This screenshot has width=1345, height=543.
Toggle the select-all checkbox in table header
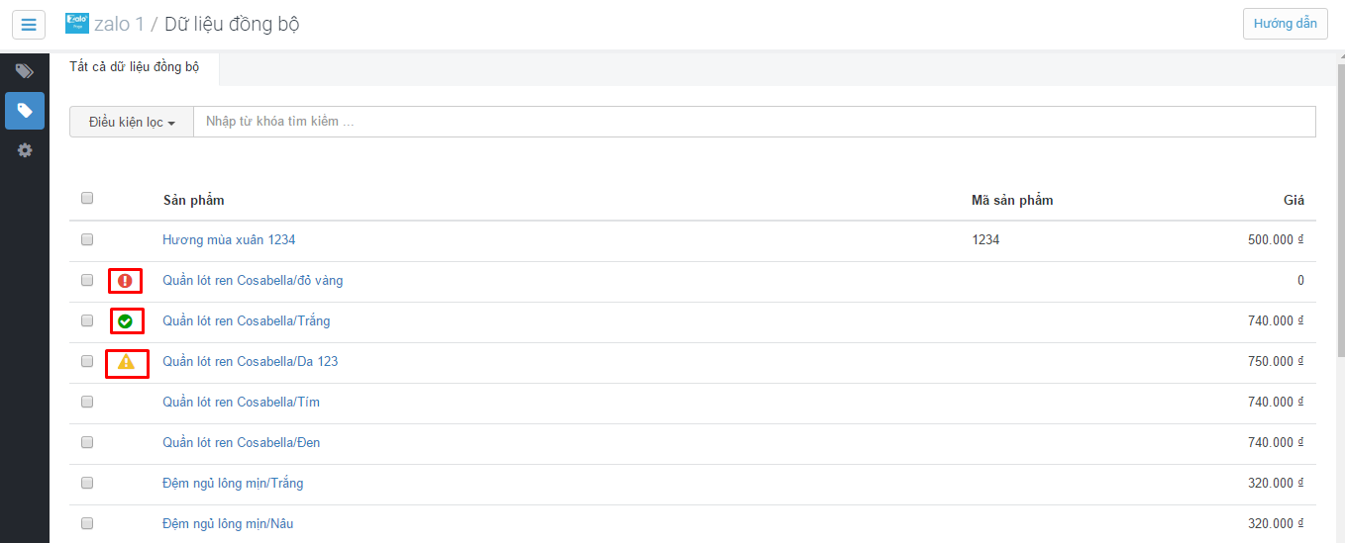point(87,198)
